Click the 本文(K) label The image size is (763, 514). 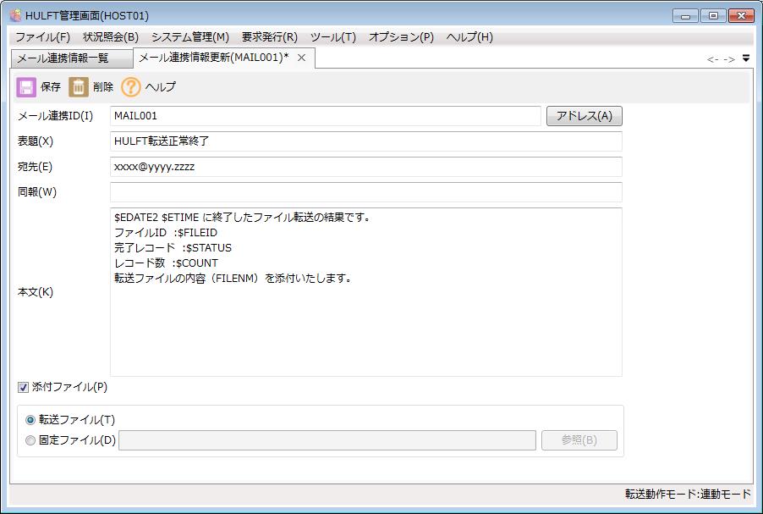coord(35,292)
